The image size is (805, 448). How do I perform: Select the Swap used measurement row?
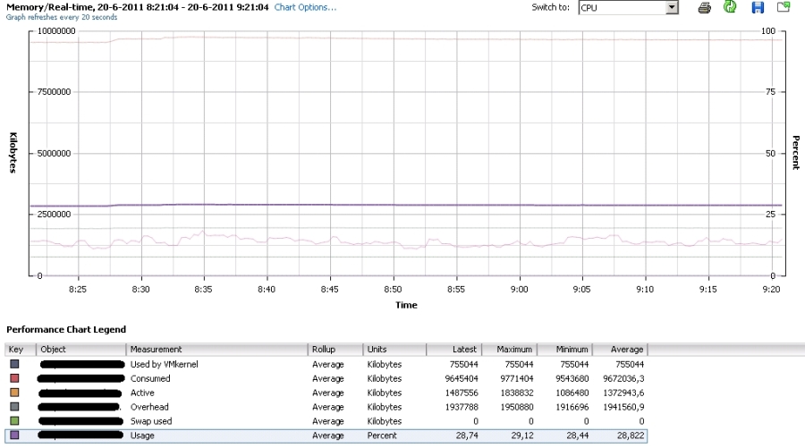pyautogui.click(x=326, y=421)
